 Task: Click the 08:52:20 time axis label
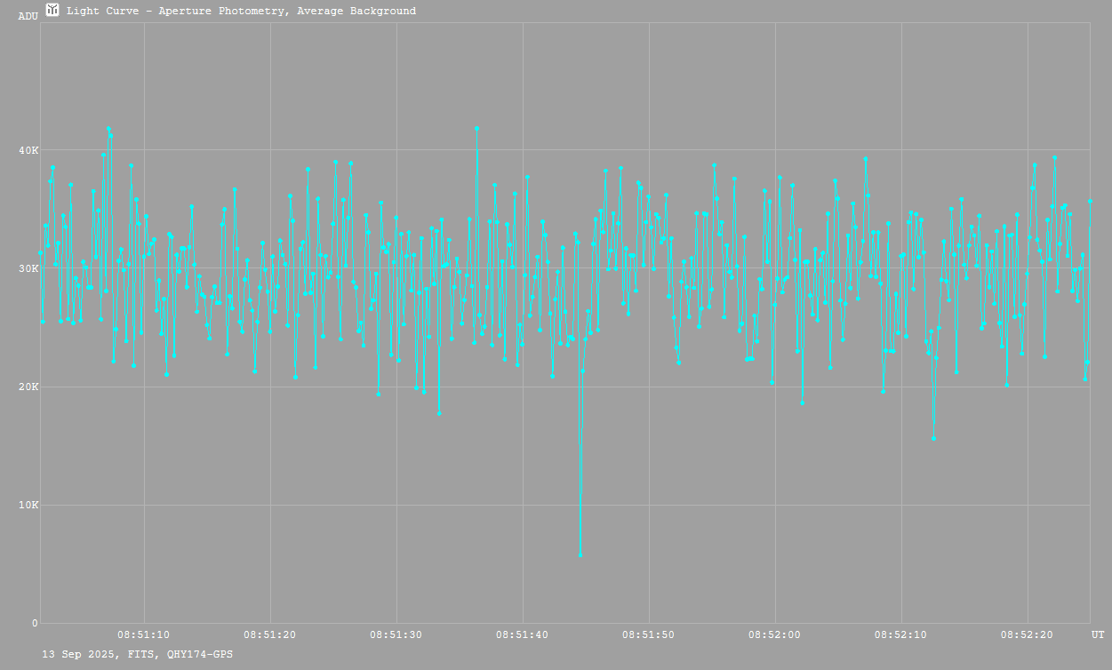pyautogui.click(x=1028, y=634)
